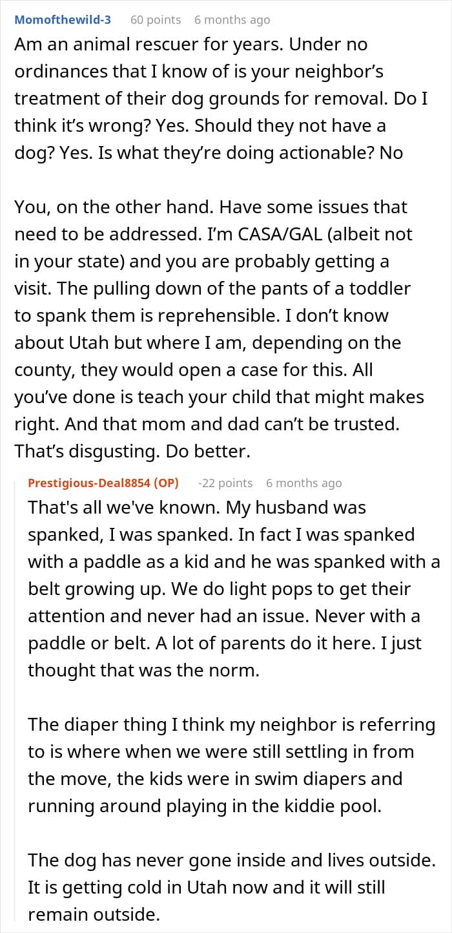Click the line 'It is getting cold in Utah now'
452x933 pixels.
click(x=207, y=887)
